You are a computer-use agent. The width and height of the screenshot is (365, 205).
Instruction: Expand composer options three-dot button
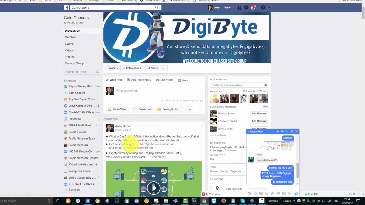point(189,109)
